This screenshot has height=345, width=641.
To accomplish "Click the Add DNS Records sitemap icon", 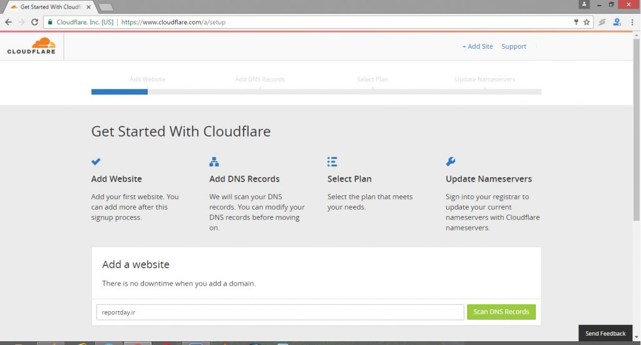I will tap(214, 162).
